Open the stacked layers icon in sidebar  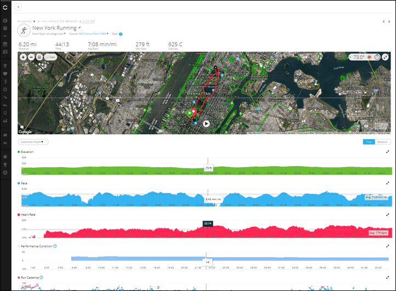tap(5, 28)
